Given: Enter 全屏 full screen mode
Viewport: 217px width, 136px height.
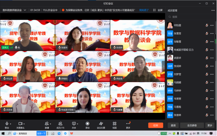Looking at the screenshot, I should click(x=158, y=10).
